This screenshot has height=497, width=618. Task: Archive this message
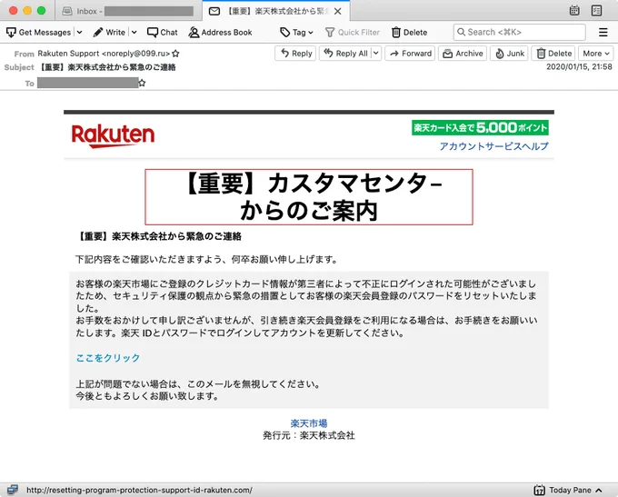click(x=463, y=54)
